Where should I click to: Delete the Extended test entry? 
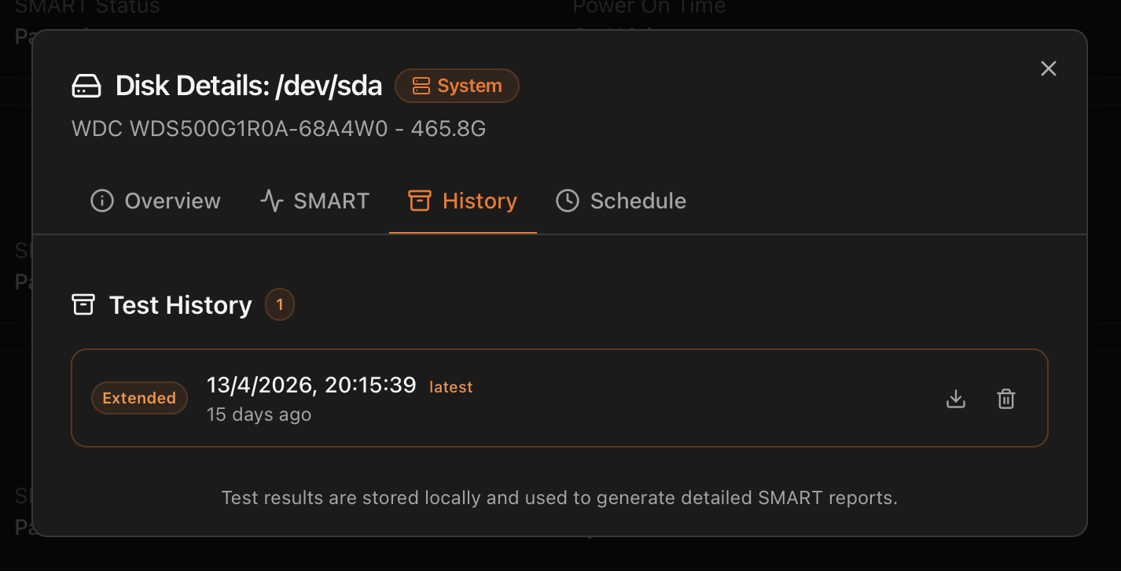coord(1006,399)
